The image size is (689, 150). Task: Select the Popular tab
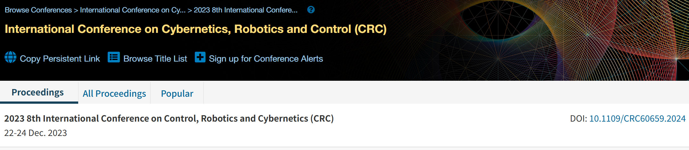click(177, 94)
